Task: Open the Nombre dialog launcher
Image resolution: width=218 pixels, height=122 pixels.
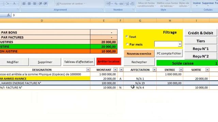Action: tap(133, 10)
